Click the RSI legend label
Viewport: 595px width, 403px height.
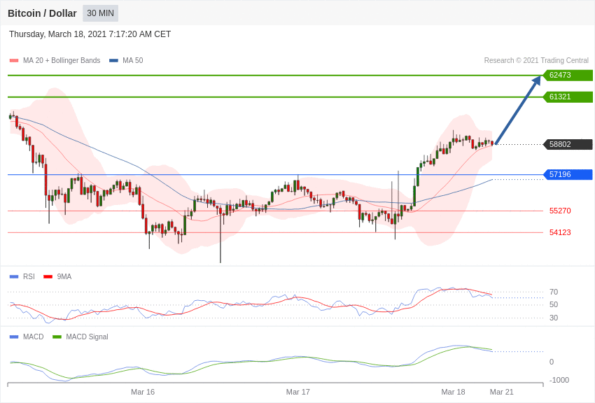tap(29, 277)
